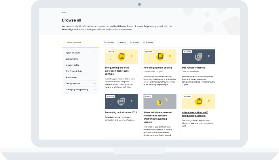This screenshot has width=279, height=160.
Task: Click the Search resources input field
Action: (x=81, y=42)
